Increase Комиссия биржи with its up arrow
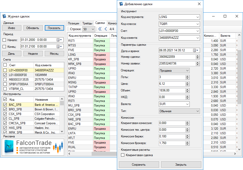 point(187,135)
